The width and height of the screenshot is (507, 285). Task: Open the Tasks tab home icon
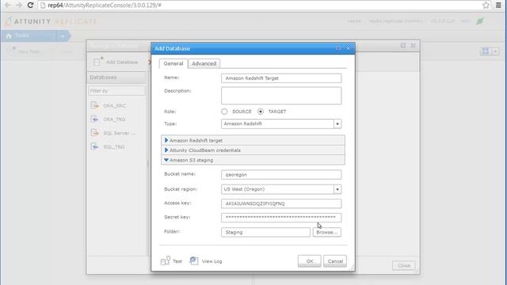[x=9, y=36]
